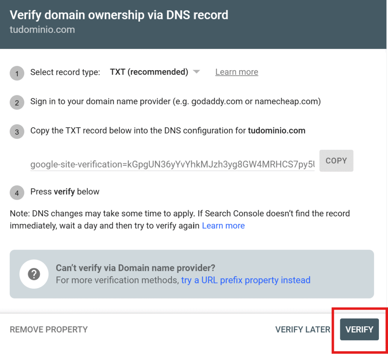Expand the record type dropdown arrow
Screen dimensions: 388x354
point(196,72)
